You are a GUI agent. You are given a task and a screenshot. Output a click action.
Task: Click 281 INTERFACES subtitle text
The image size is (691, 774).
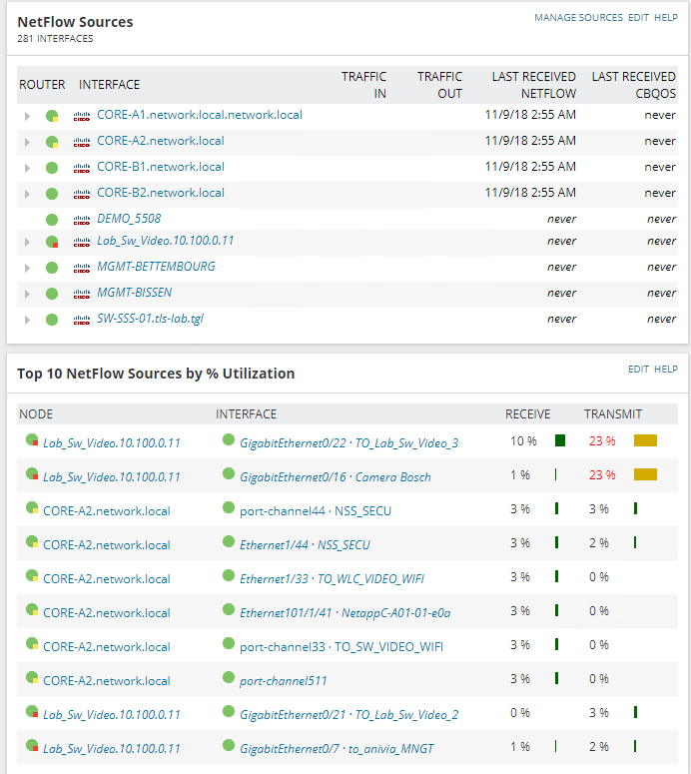55,39
